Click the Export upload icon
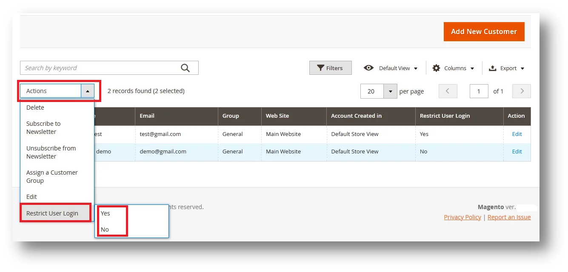 click(x=492, y=68)
